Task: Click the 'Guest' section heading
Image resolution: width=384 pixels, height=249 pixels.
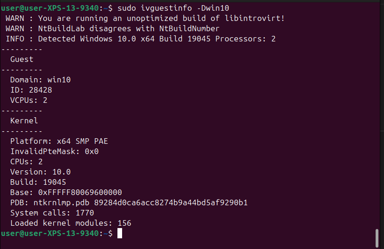Action: [x=22, y=59]
